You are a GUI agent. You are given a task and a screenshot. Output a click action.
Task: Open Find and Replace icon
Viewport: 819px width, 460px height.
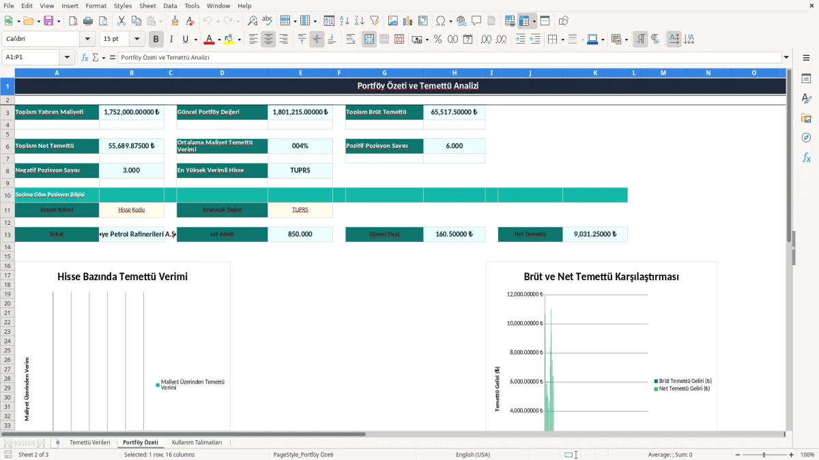tap(253, 21)
